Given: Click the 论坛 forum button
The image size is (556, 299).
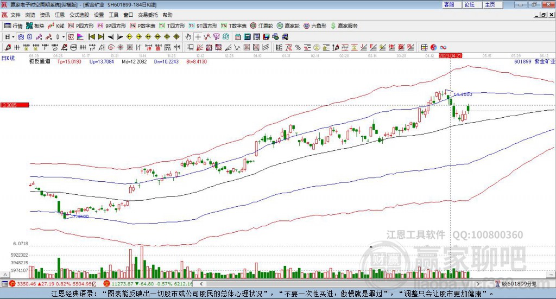Looking at the screenshot, I should click(x=472, y=4).
